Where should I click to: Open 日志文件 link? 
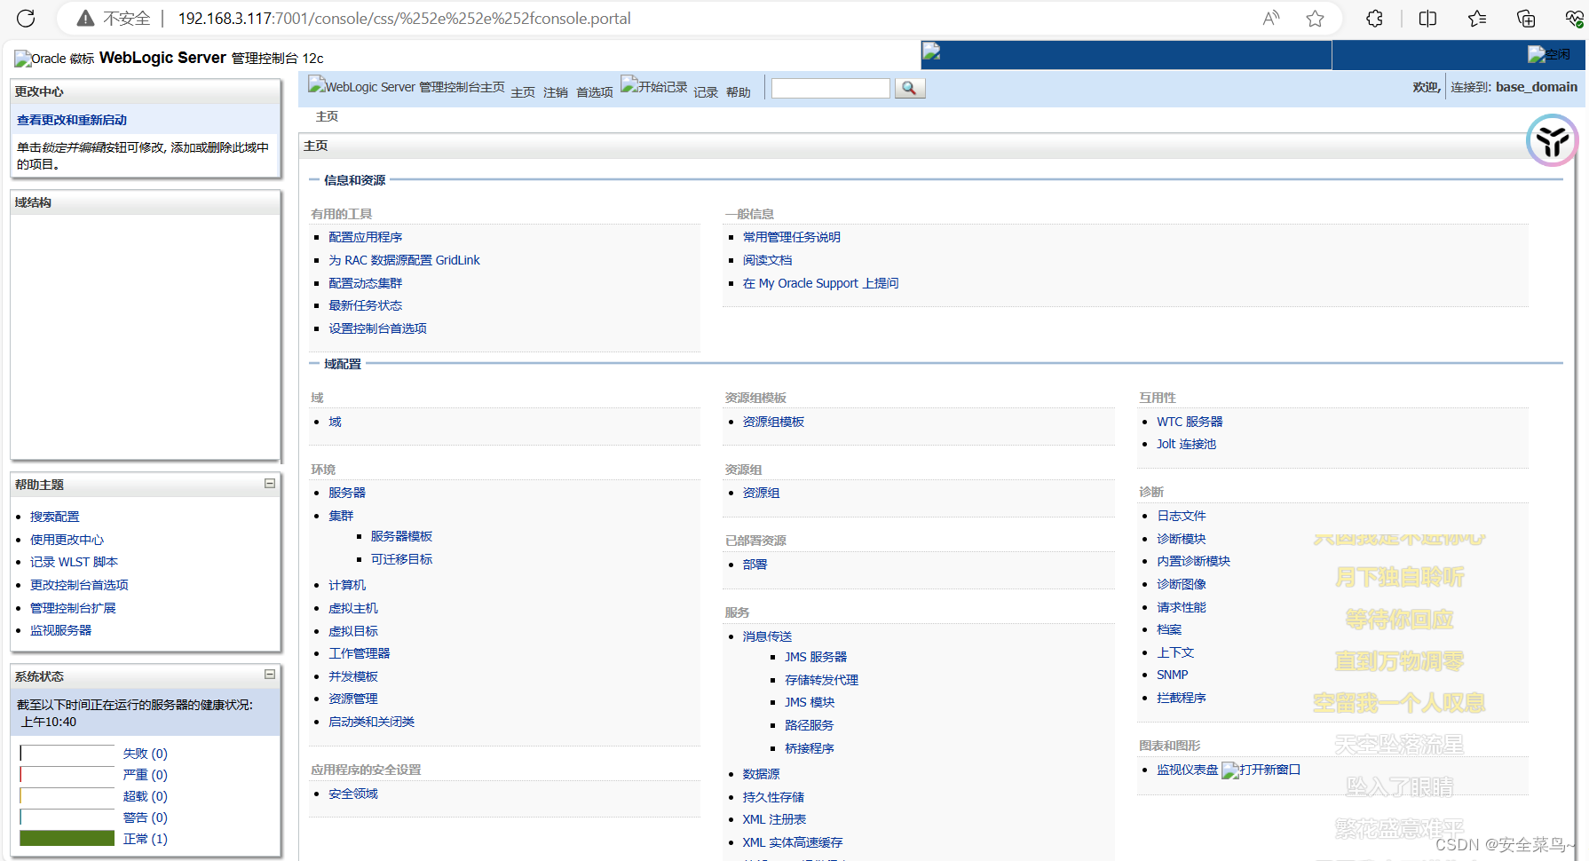1181,516
